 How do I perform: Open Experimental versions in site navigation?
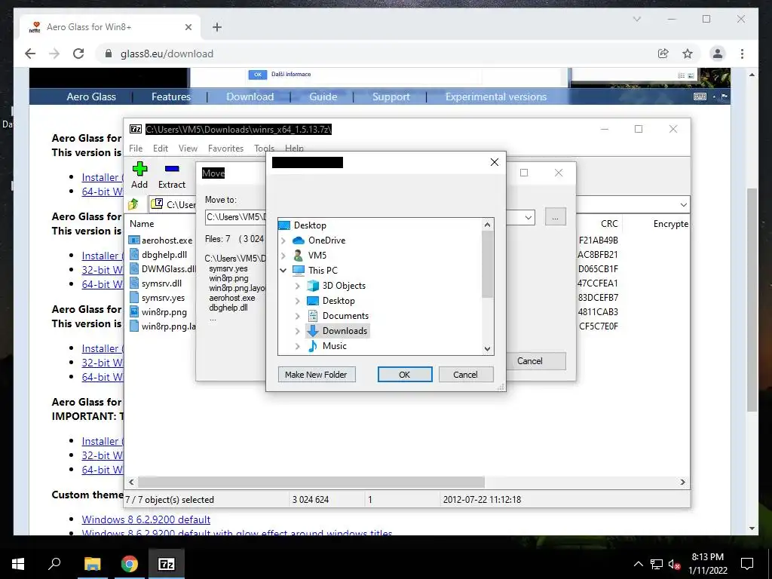pyautogui.click(x=496, y=96)
